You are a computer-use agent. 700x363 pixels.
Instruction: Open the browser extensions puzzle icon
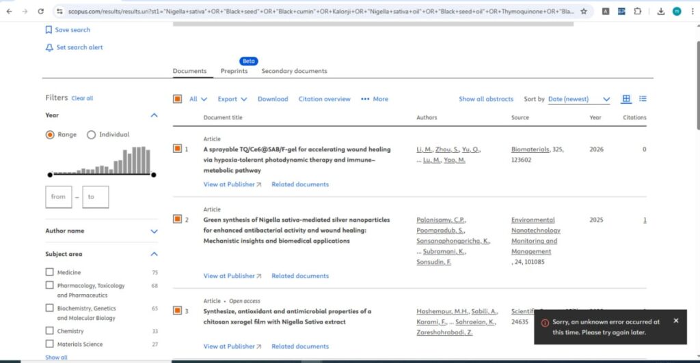point(638,12)
